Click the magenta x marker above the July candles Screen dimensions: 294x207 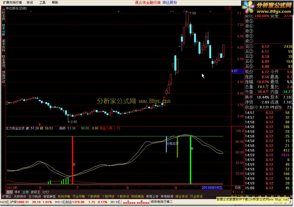tap(119, 11)
